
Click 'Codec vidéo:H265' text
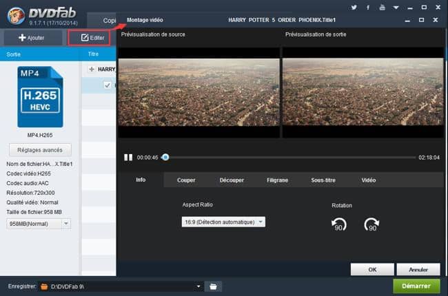pos(28,173)
